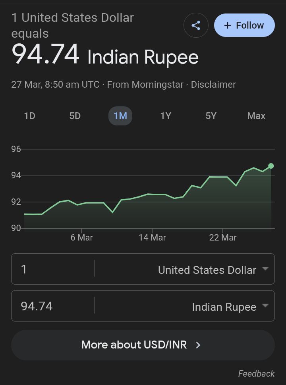The width and height of the screenshot is (286, 385).
Task: Click the share icon
Action: [x=196, y=26]
